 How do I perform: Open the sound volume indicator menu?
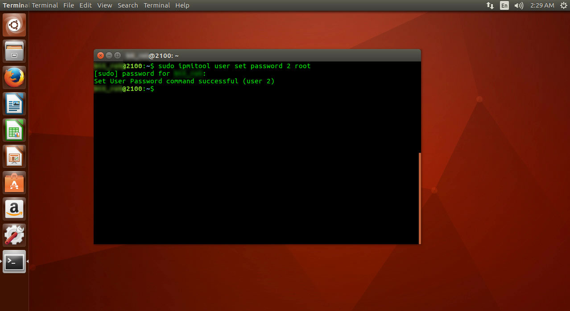[519, 5]
